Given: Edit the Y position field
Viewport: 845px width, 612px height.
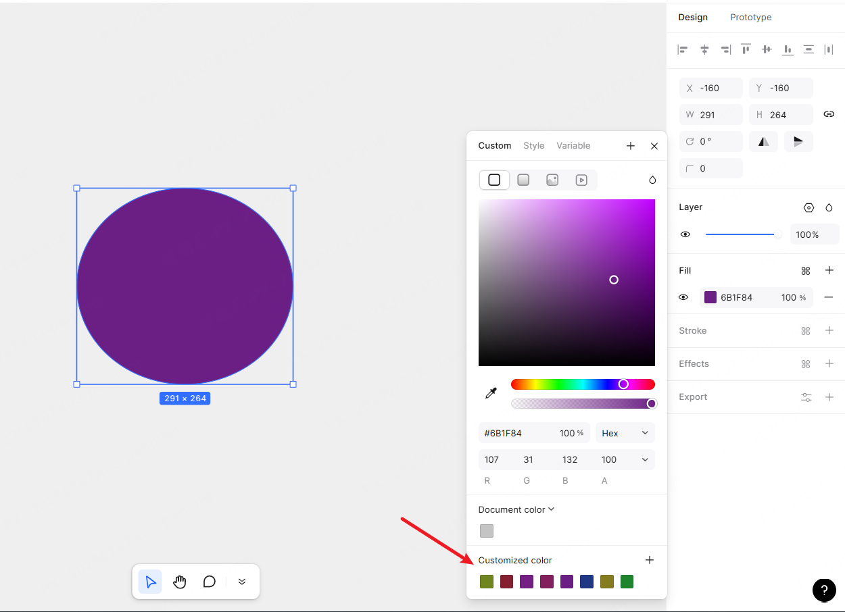Looking at the screenshot, I should pos(781,88).
